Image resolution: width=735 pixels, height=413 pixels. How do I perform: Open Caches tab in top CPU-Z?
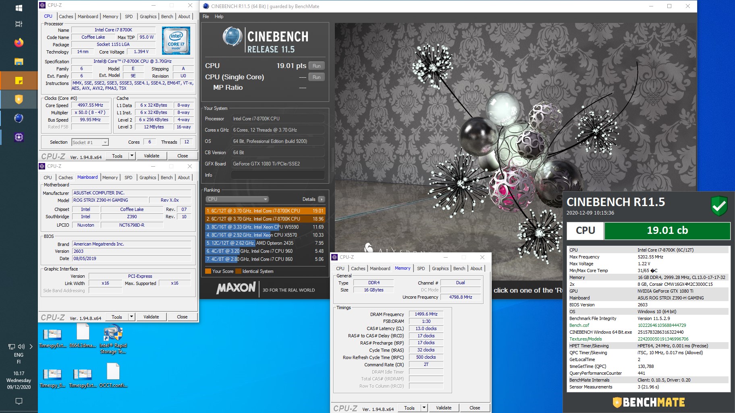pos(66,17)
